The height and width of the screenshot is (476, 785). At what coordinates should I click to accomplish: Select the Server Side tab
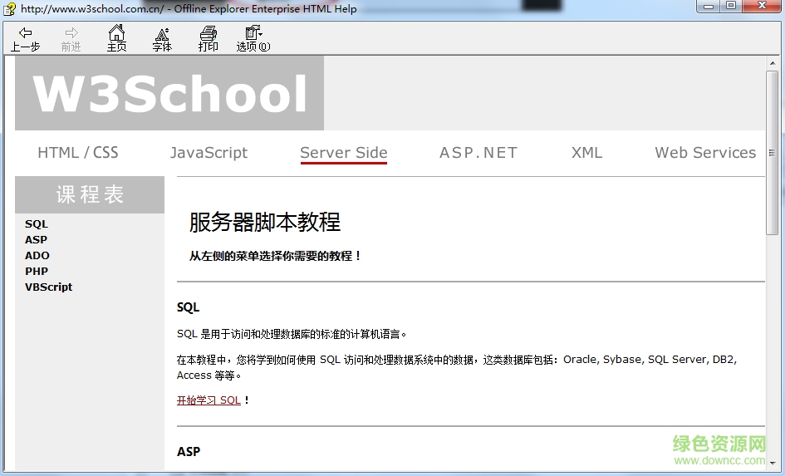pos(343,153)
